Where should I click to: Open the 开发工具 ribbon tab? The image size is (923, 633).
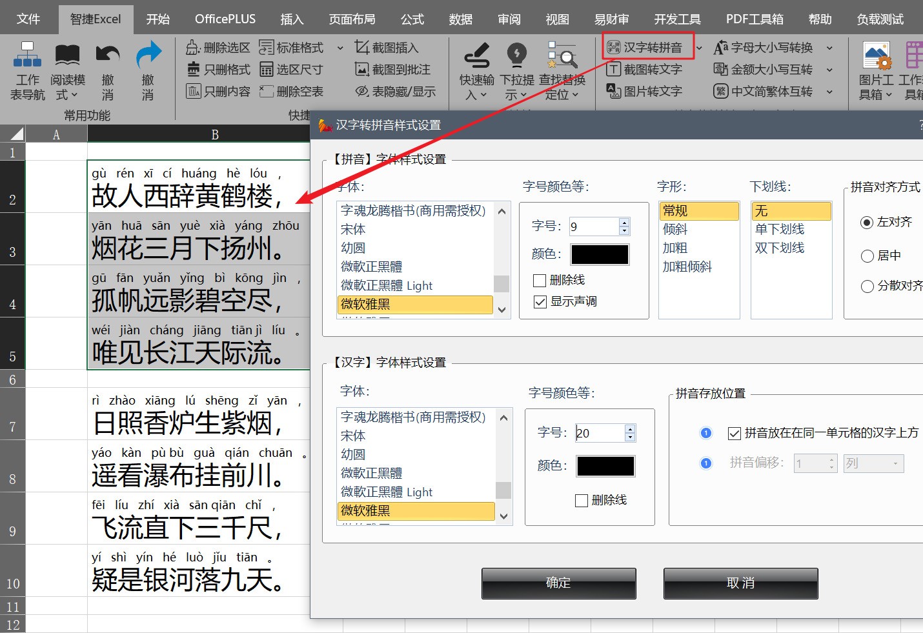click(x=677, y=19)
